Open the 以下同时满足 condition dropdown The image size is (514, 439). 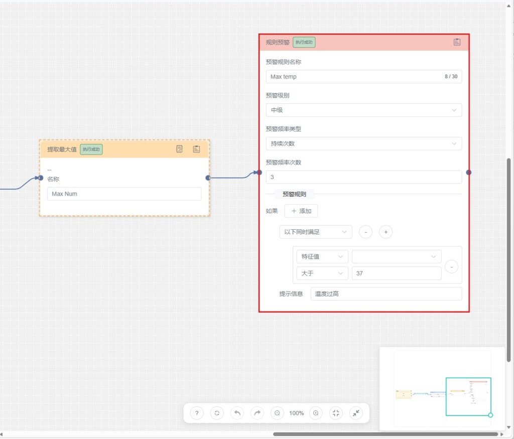315,232
